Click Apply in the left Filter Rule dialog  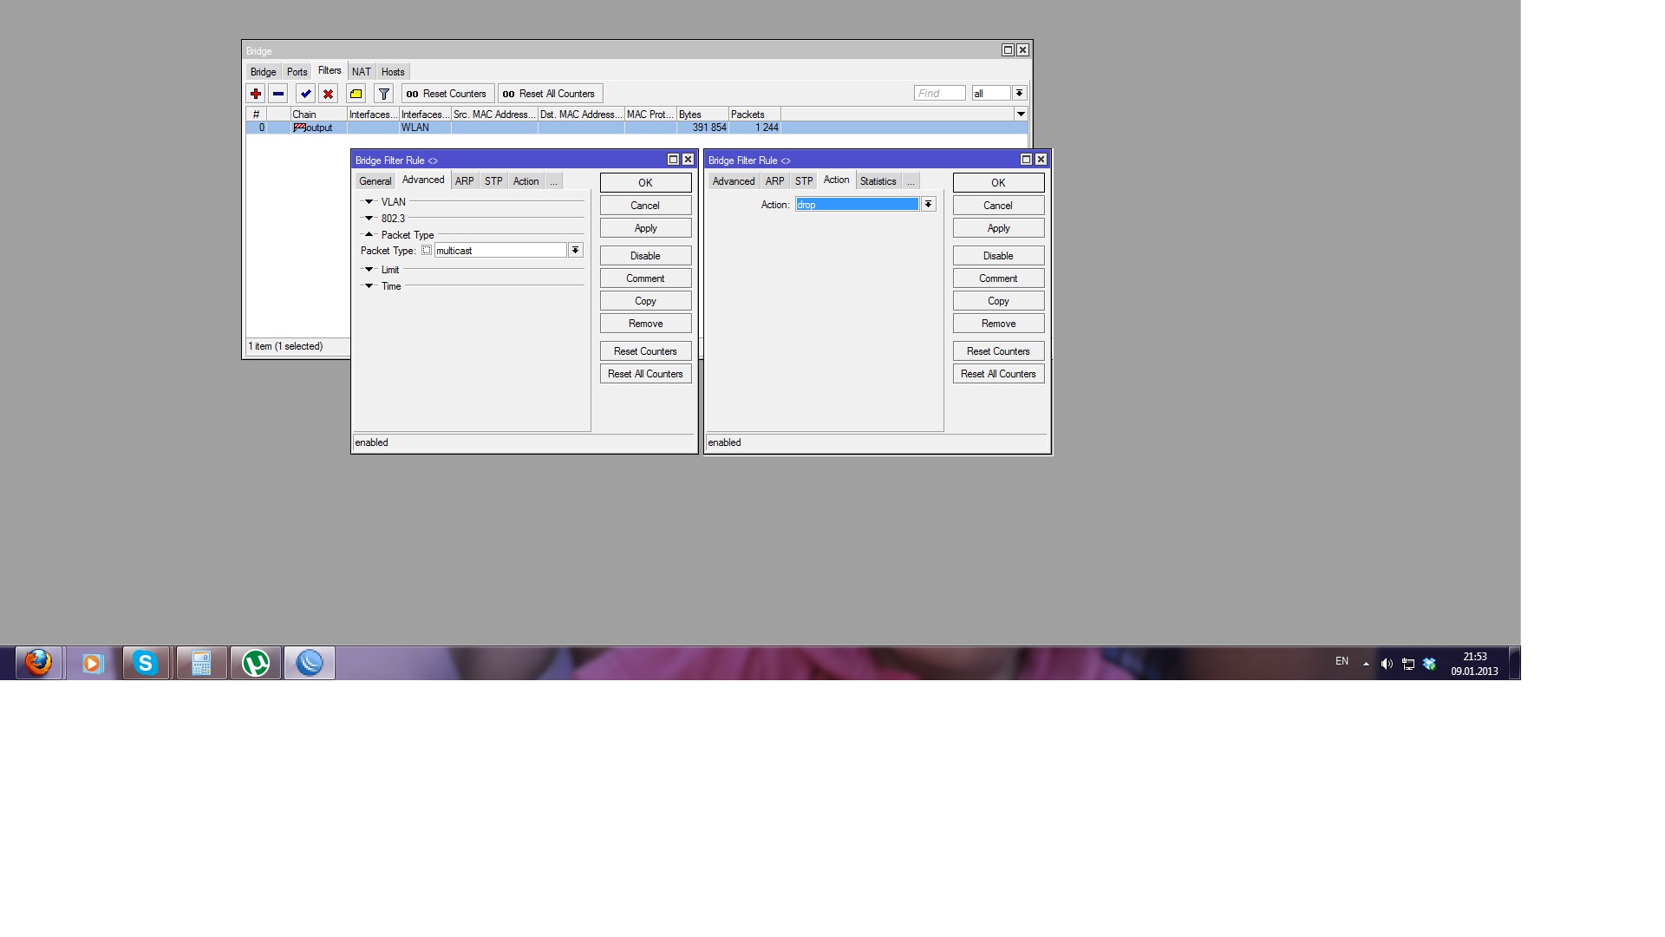[645, 228]
